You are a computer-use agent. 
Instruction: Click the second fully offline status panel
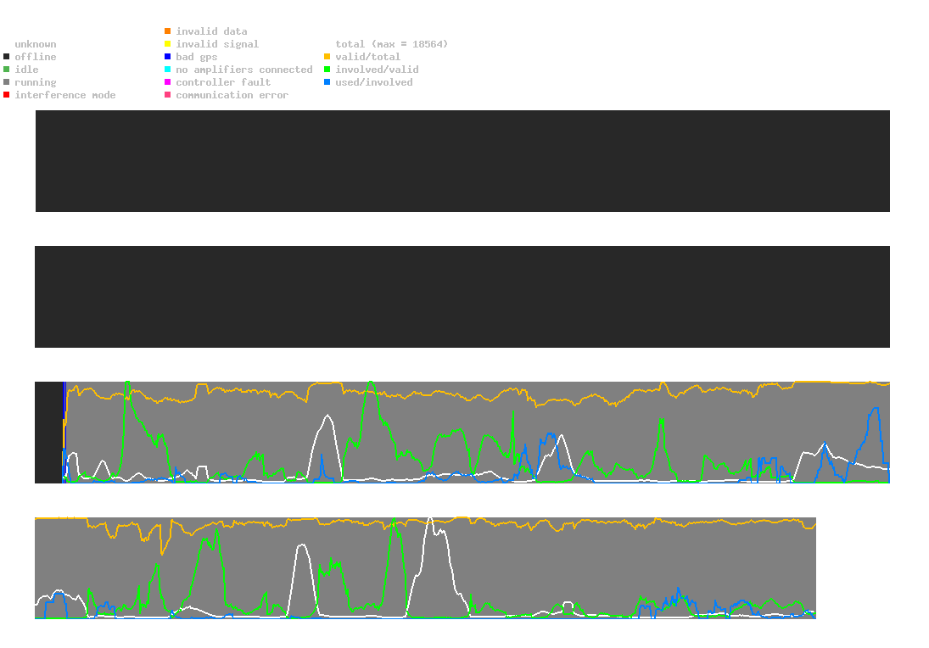[462, 297]
